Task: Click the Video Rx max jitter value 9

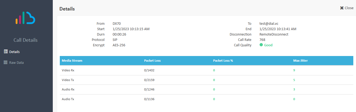Action: tap(294, 70)
